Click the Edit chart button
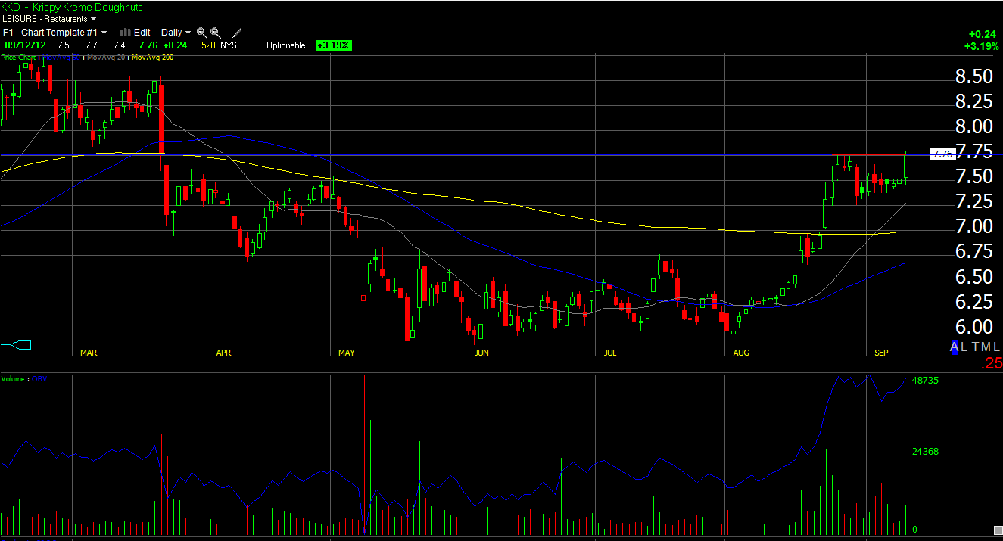 [142, 33]
